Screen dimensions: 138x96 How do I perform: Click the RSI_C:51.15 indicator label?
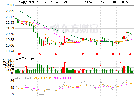62,78
